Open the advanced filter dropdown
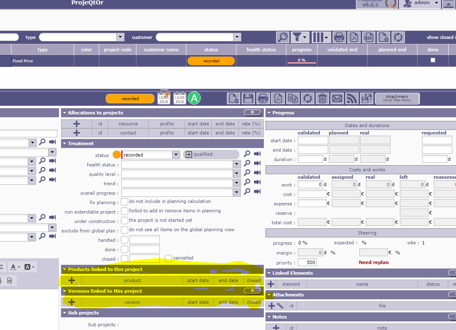 300,37
